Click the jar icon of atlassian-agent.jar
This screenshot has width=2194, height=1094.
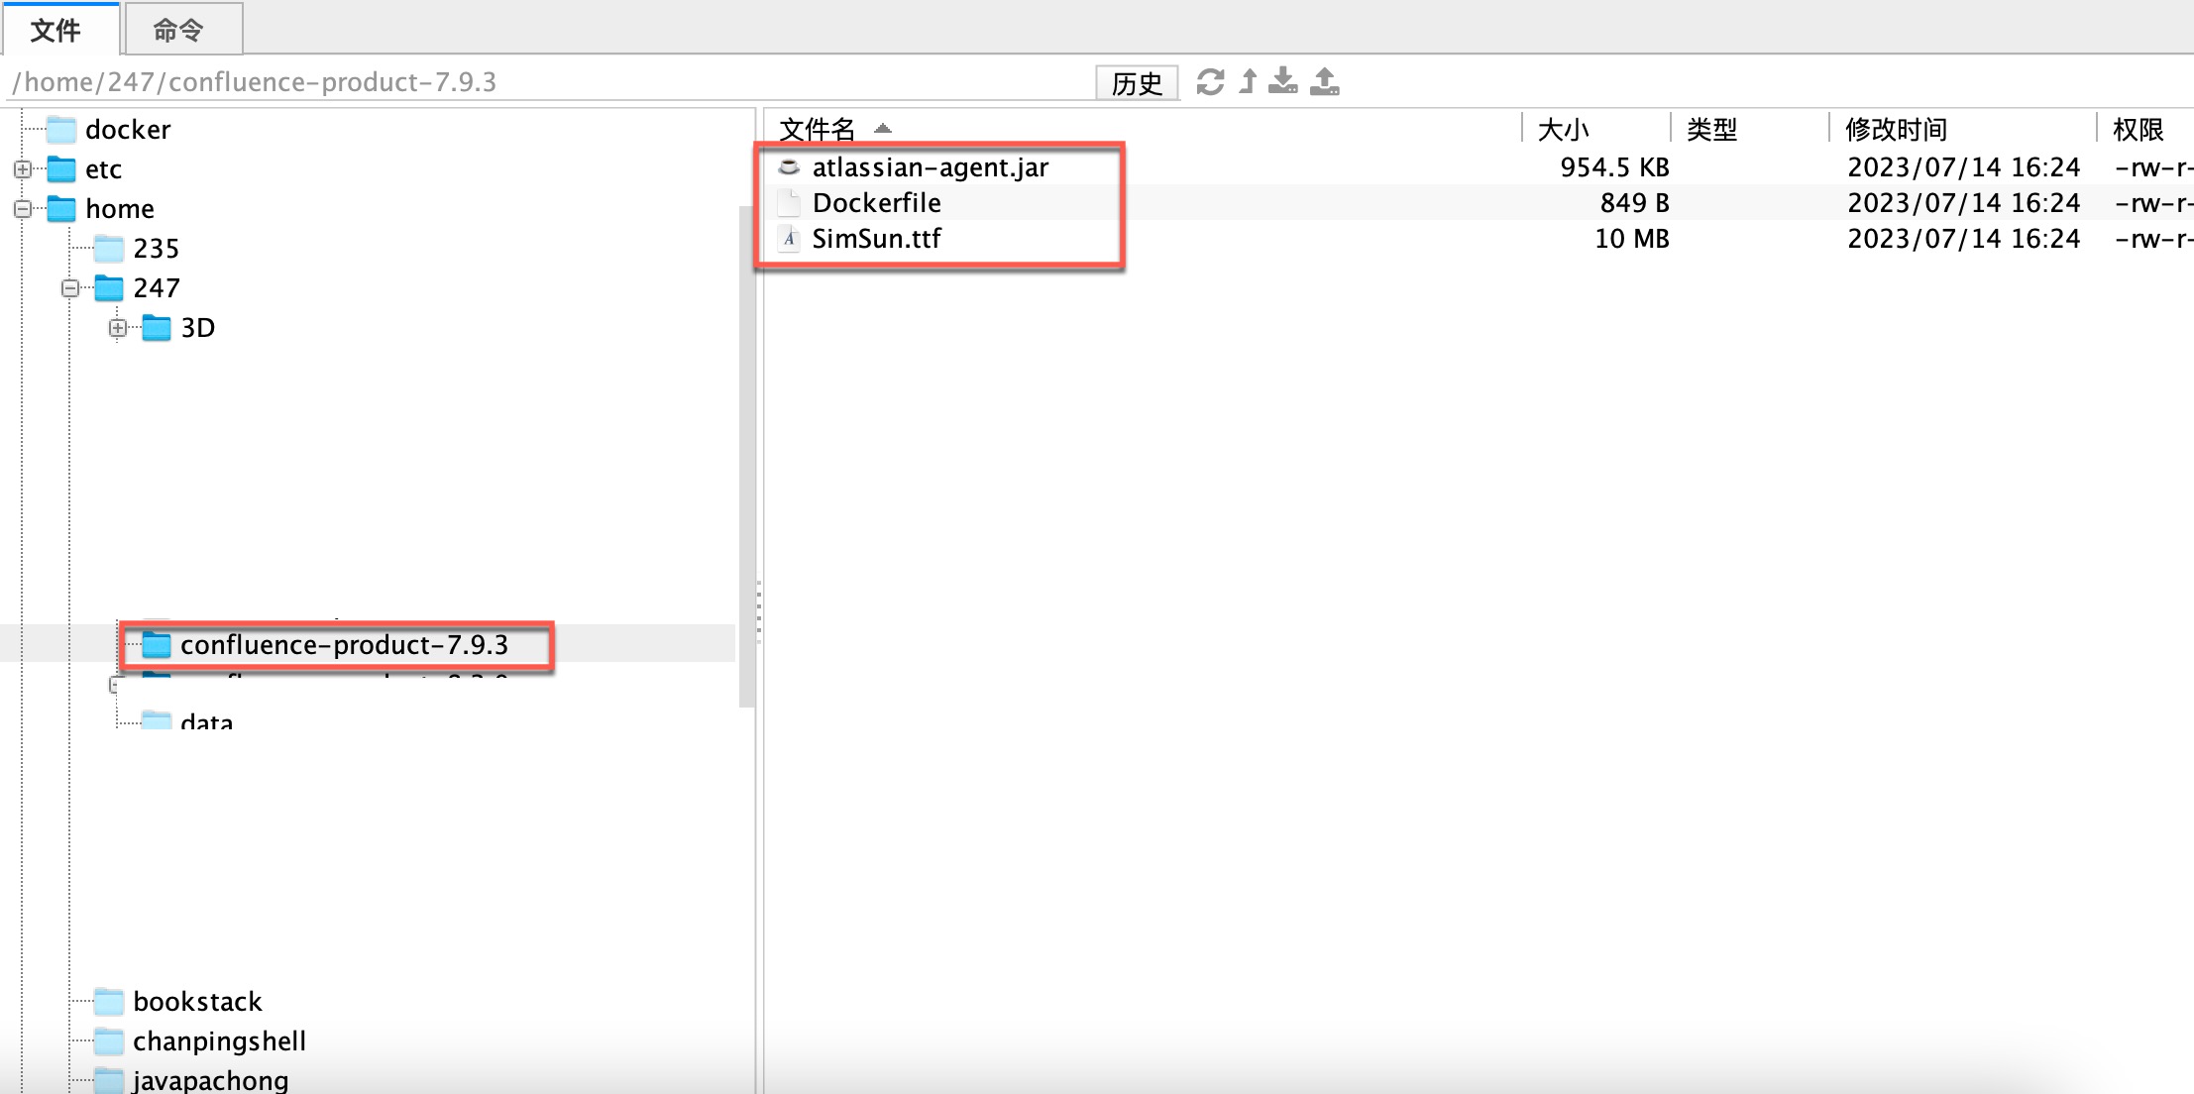click(789, 167)
